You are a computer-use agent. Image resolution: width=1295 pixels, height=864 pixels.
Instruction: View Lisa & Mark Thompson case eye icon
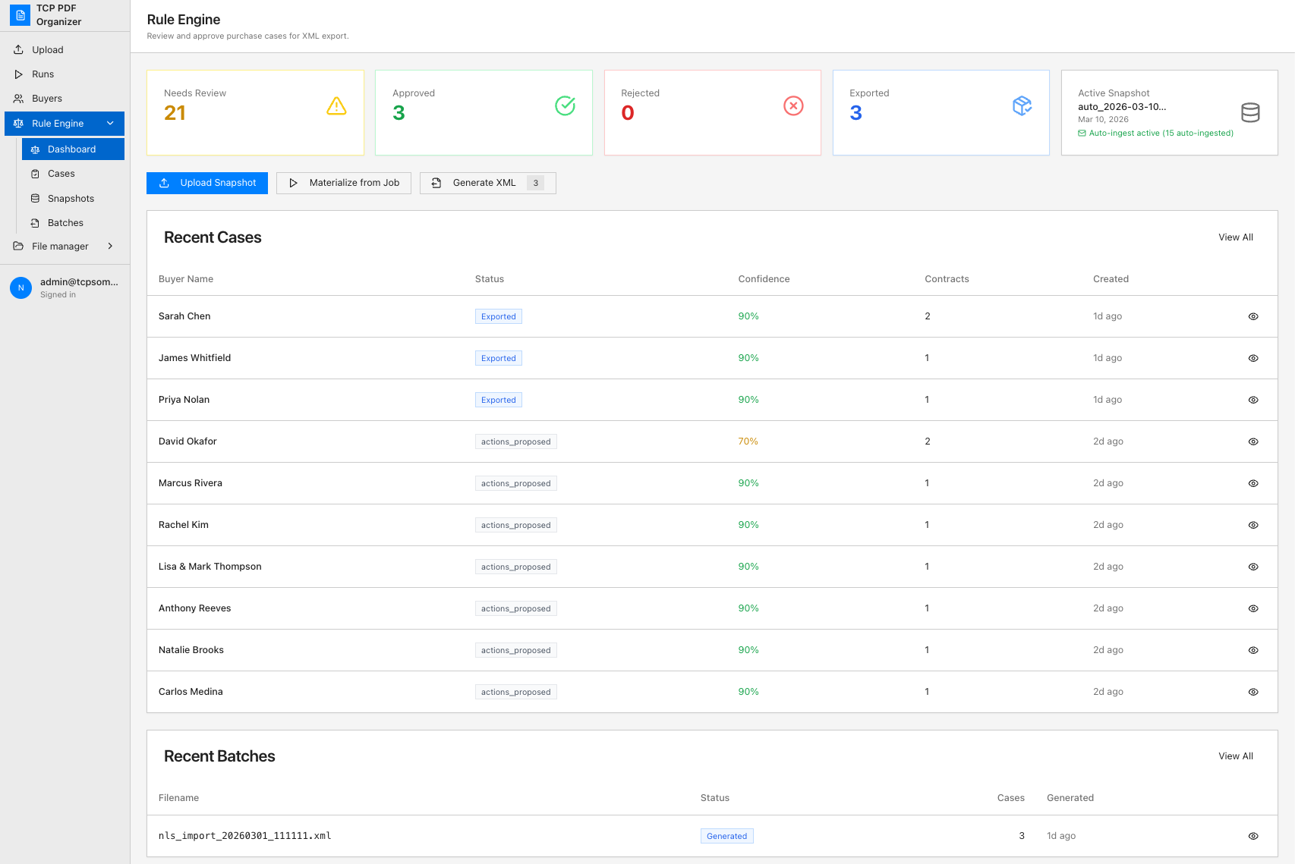pos(1253,567)
